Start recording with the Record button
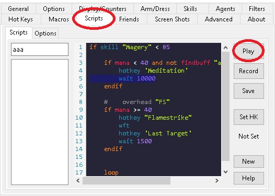 [x=248, y=71]
